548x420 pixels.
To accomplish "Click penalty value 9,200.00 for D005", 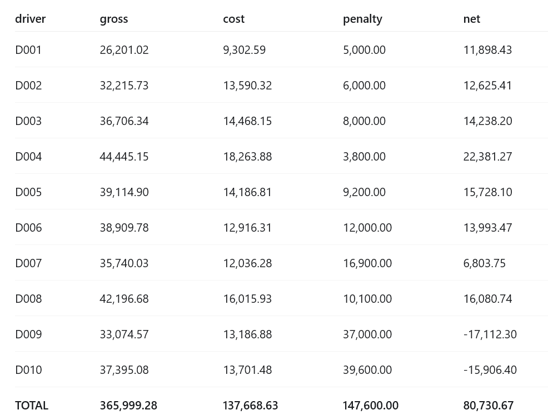I will tap(364, 192).
